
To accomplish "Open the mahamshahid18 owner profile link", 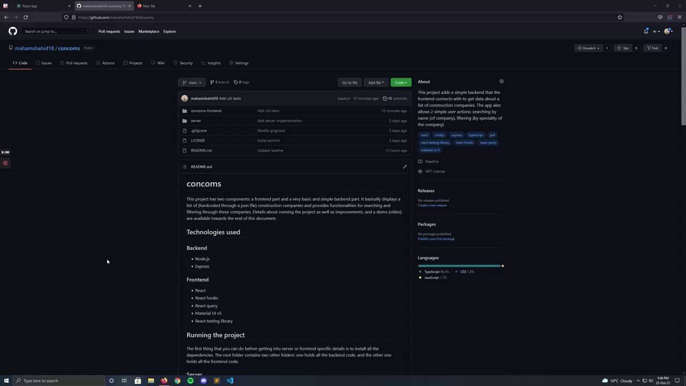I will click(34, 48).
